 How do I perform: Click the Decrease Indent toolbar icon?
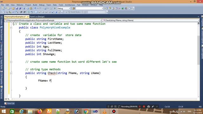click(x=21, y=12)
